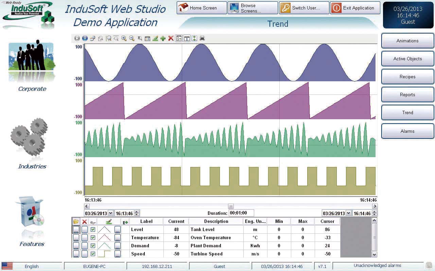Toggle visibility checkbox for Demand pen

(93, 246)
